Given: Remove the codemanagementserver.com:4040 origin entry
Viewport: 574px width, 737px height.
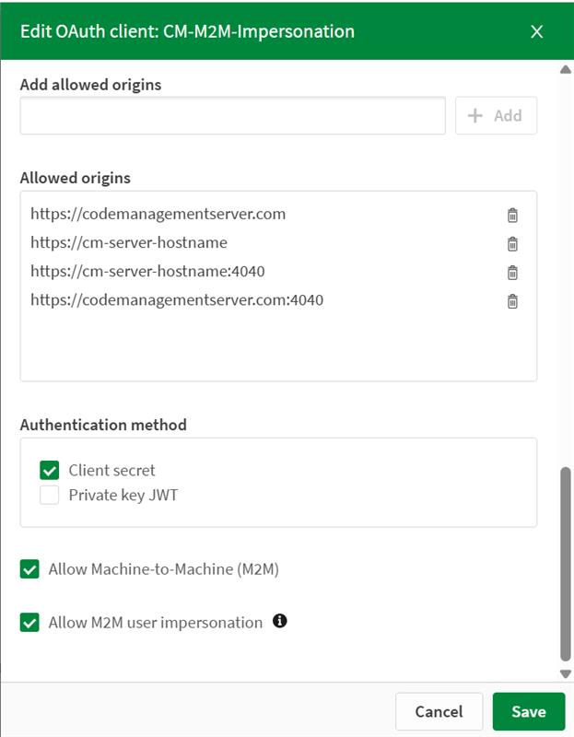Looking at the screenshot, I should (512, 300).
